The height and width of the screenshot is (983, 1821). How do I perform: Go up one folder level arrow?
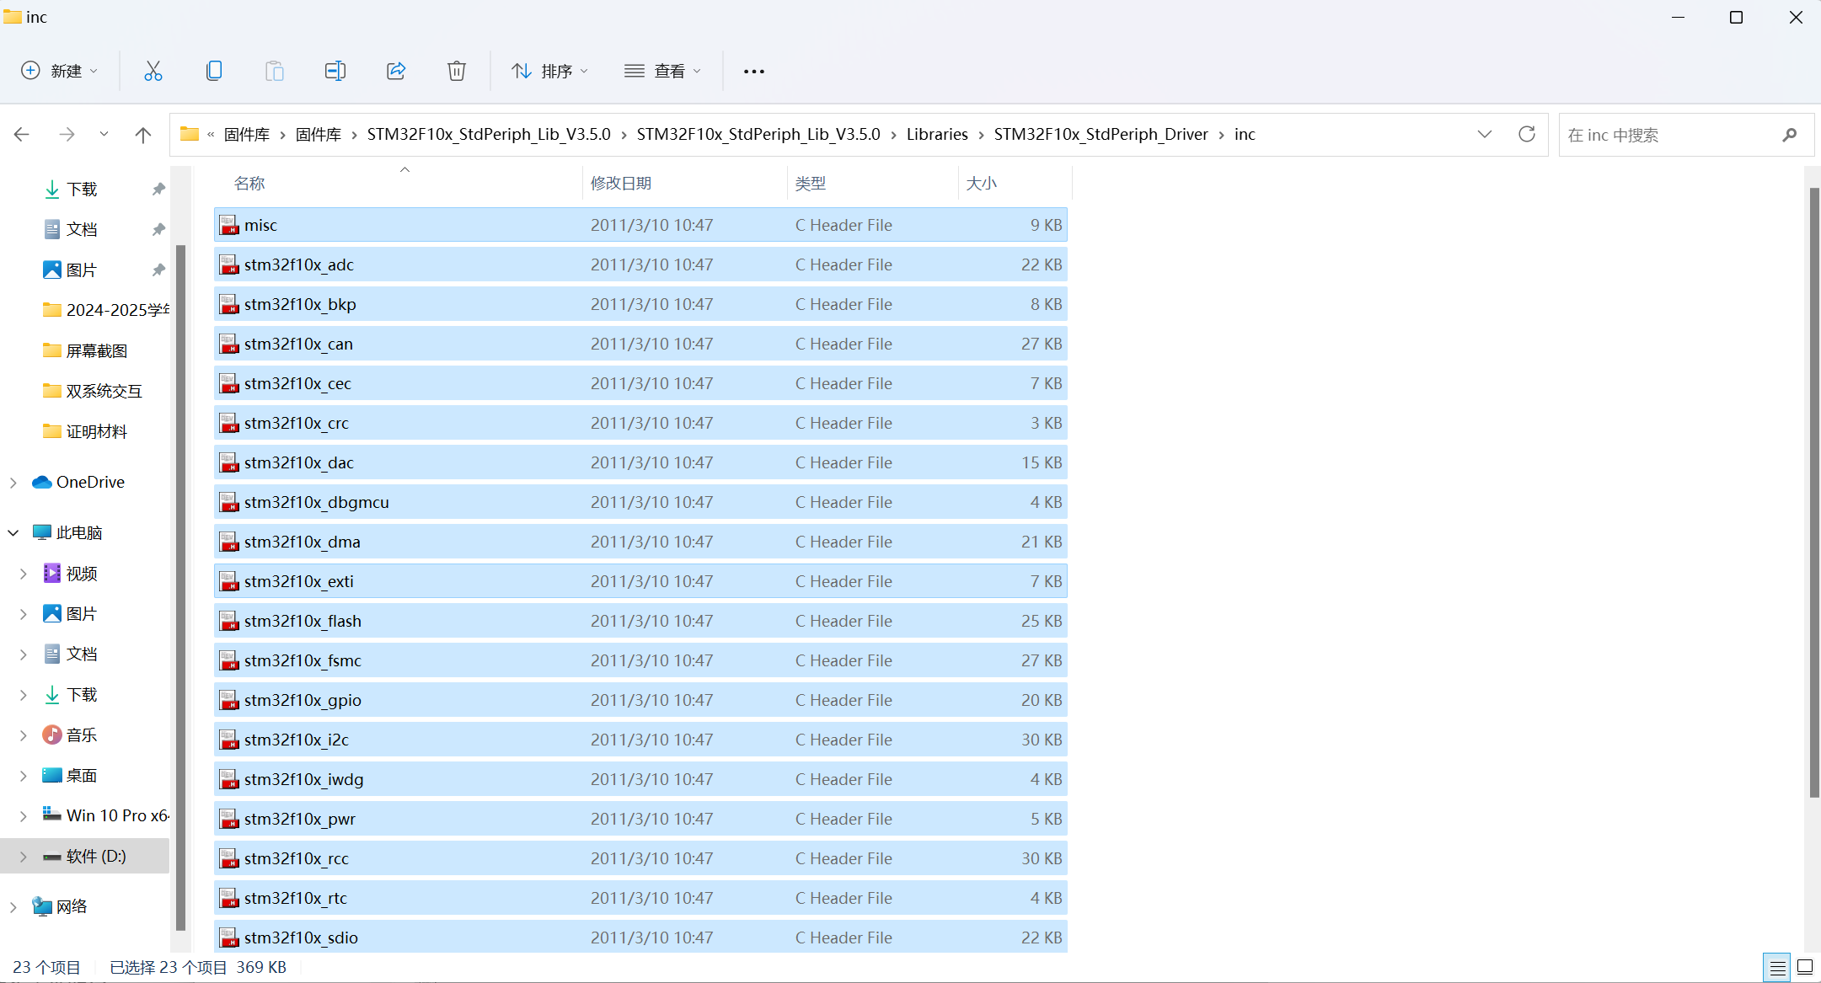point(143,134)
